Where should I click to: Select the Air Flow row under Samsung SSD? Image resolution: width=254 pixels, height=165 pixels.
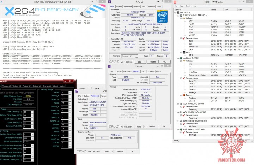coord(219,126)
